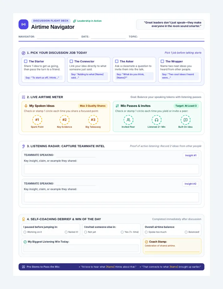The height and width of the screenshot is (289, 223).
Task: Click the swap arrows icon by Mic Passes & Invites
Action: point(117,106)
